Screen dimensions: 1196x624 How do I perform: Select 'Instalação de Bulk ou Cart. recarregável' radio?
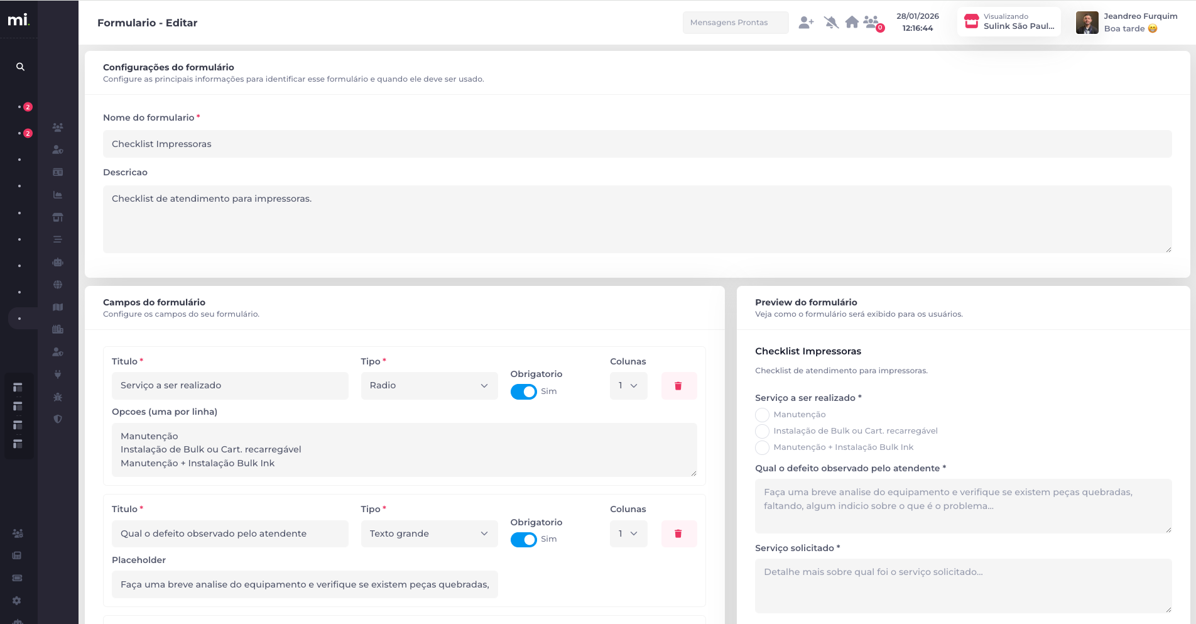pos(762,431)
